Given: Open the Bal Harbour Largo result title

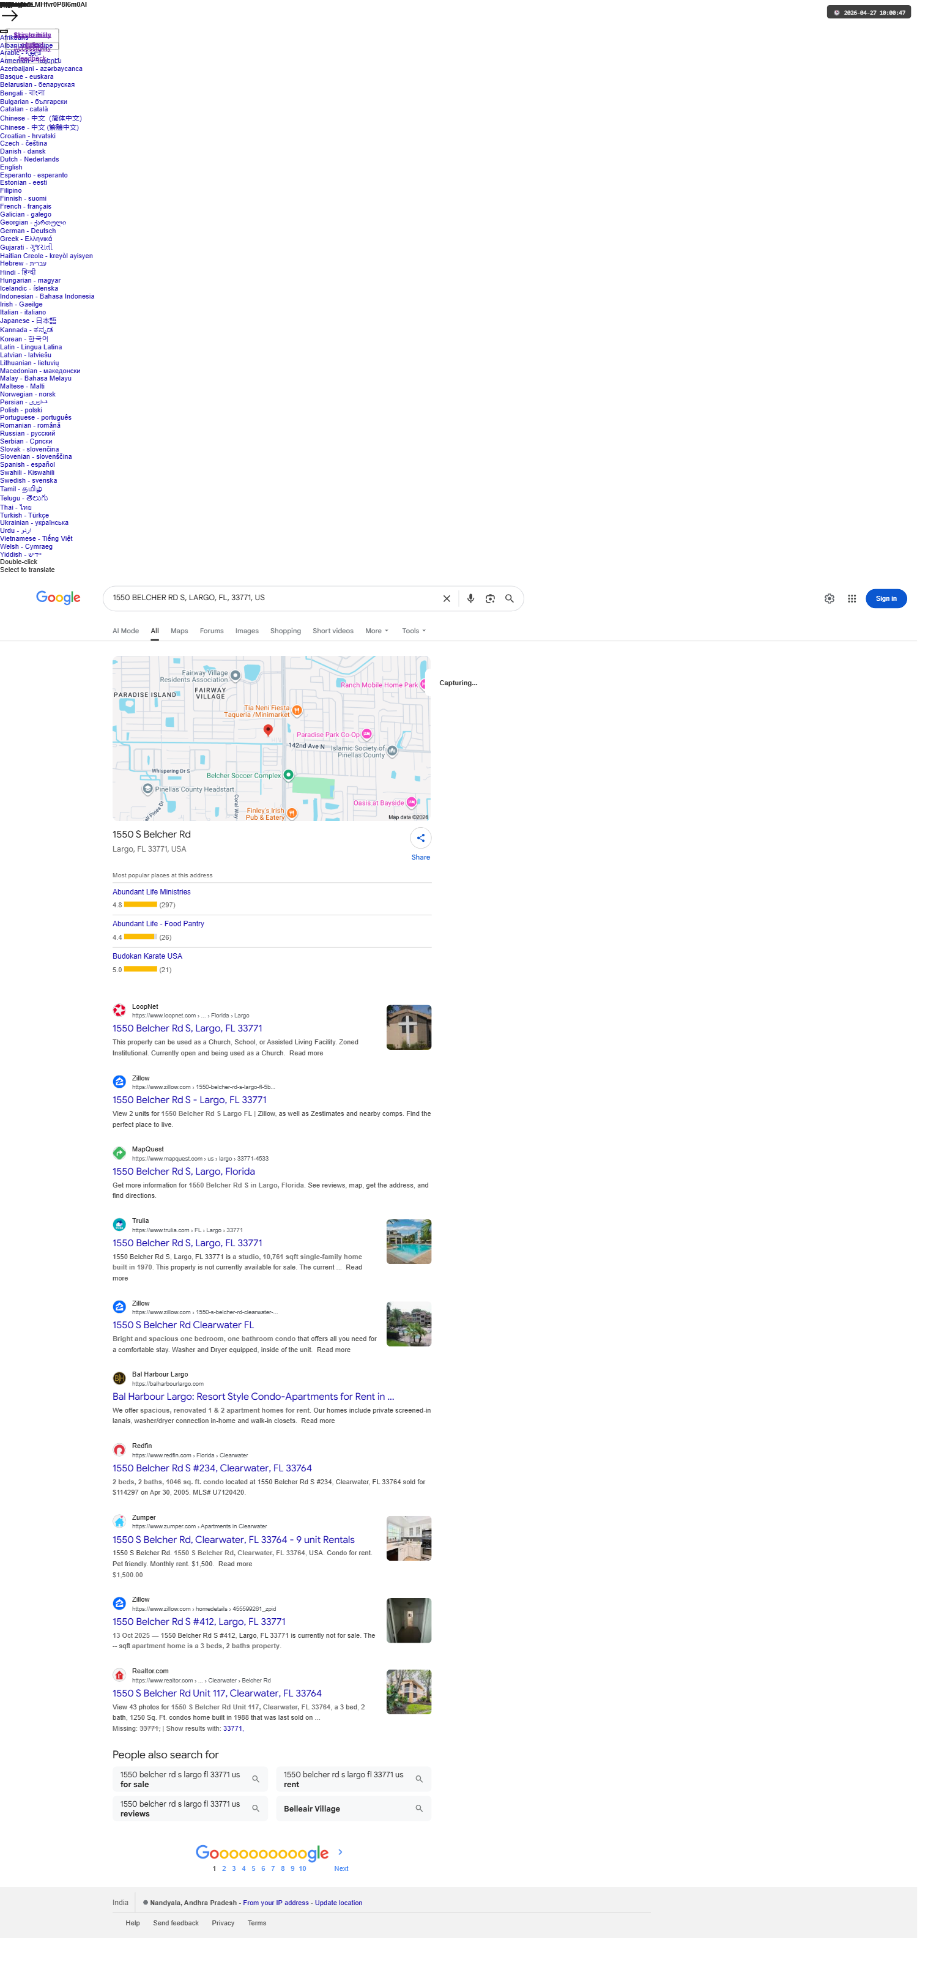Looking at the screenshot, I should (253, 1397).
